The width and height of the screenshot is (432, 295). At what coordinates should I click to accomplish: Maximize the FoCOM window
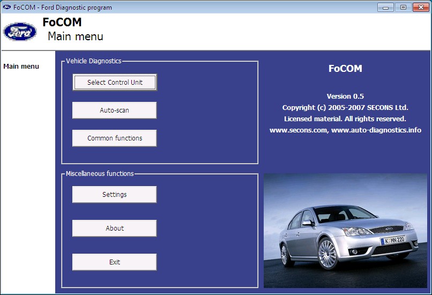tap(403, 7)
